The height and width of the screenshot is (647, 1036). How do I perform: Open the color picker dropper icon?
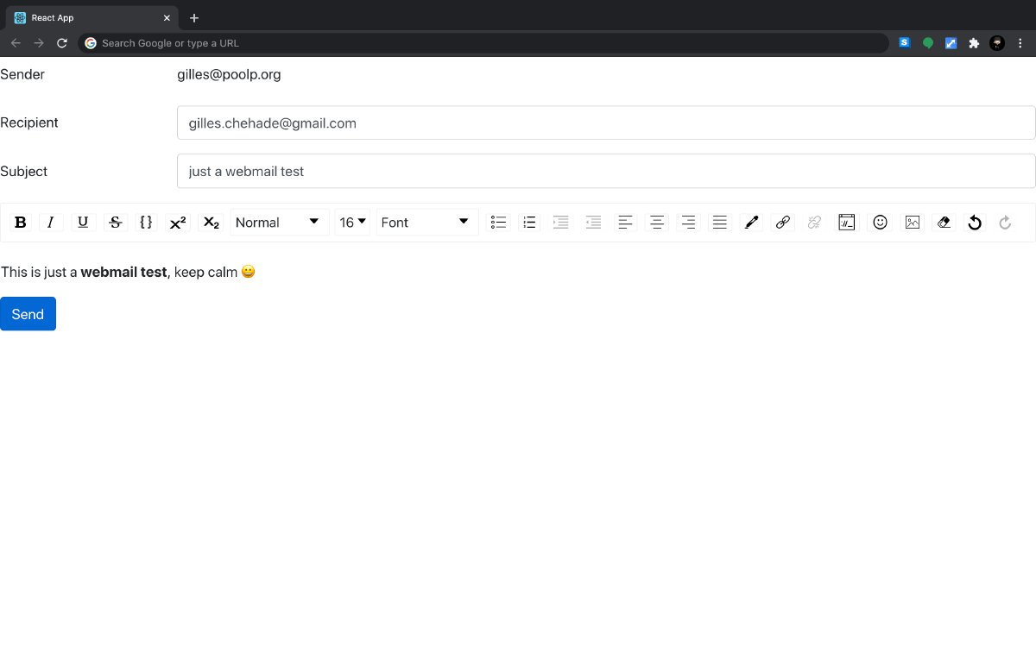click(x=751, y=223)
